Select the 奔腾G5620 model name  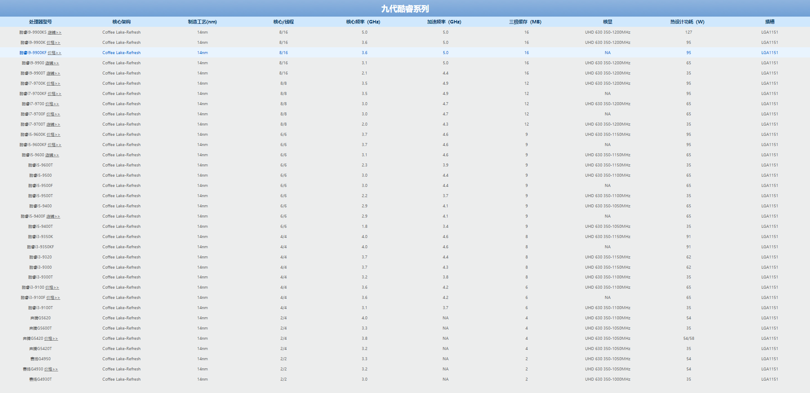tap(40, 318)
